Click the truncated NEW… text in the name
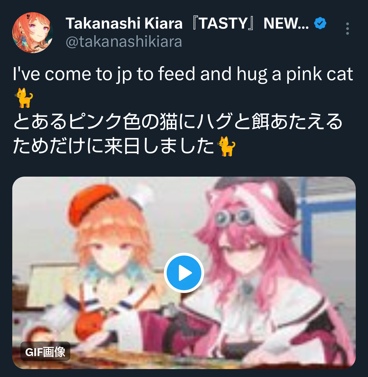This screenshot has width=368, height=377. (x=286, y=23)
